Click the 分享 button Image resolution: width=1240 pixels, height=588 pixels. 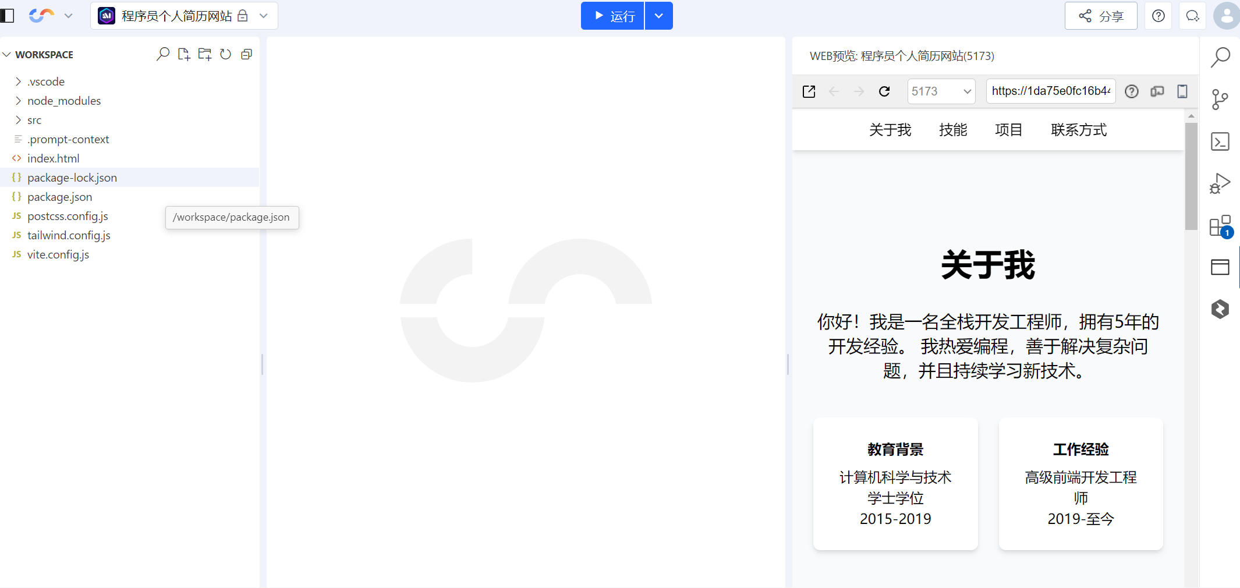[x=1101, y=16]
